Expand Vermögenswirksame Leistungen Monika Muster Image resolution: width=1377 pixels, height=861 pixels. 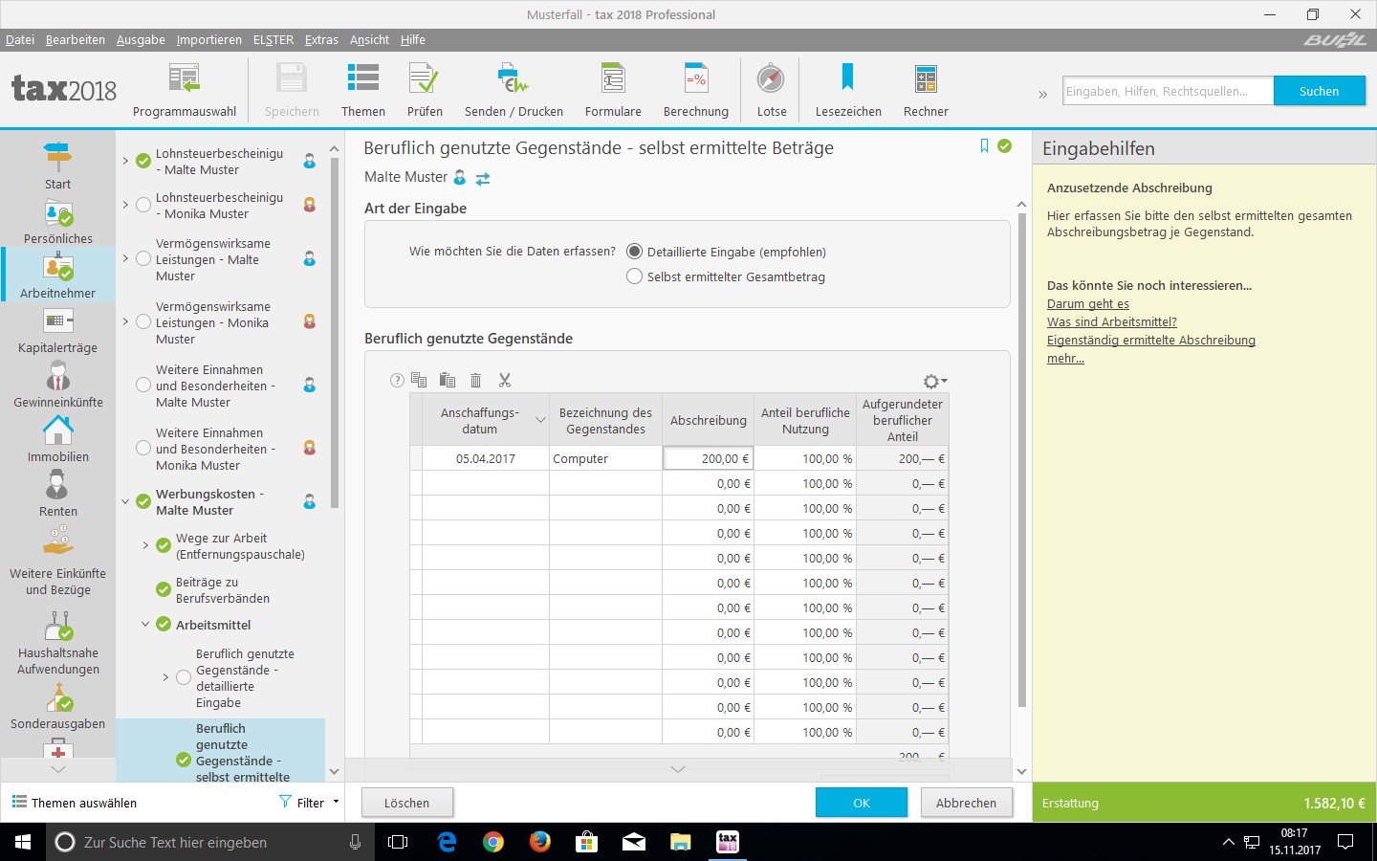point(125,321)
